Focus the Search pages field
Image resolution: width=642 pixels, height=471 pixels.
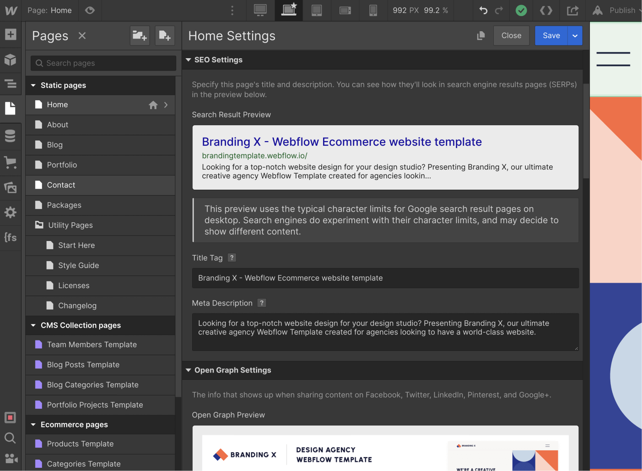[x=103, y=63]
